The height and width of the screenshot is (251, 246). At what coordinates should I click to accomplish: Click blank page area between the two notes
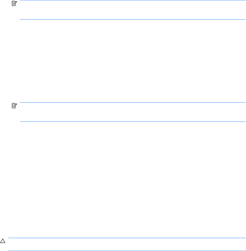tap(123, 61)
